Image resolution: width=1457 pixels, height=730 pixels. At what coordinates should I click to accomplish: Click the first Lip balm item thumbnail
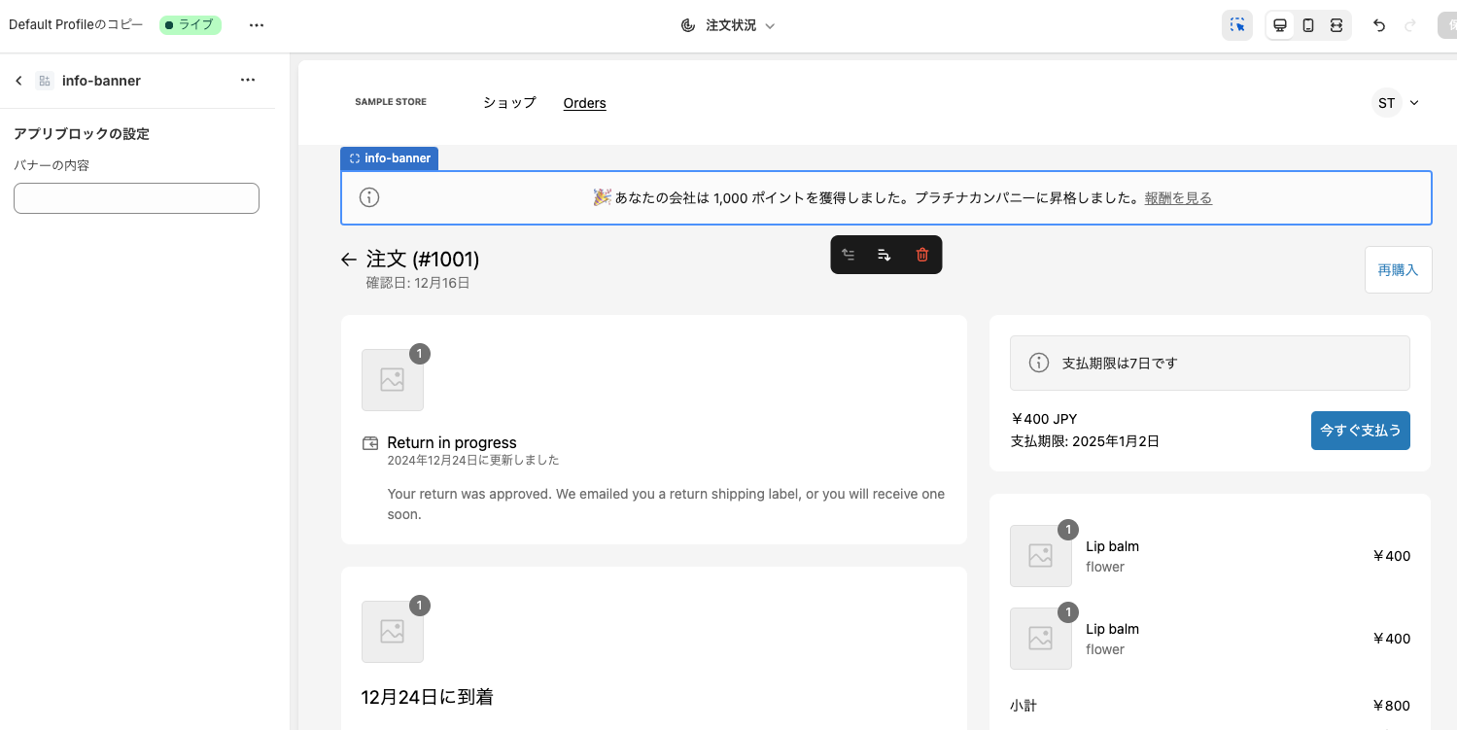[1041, 556]
